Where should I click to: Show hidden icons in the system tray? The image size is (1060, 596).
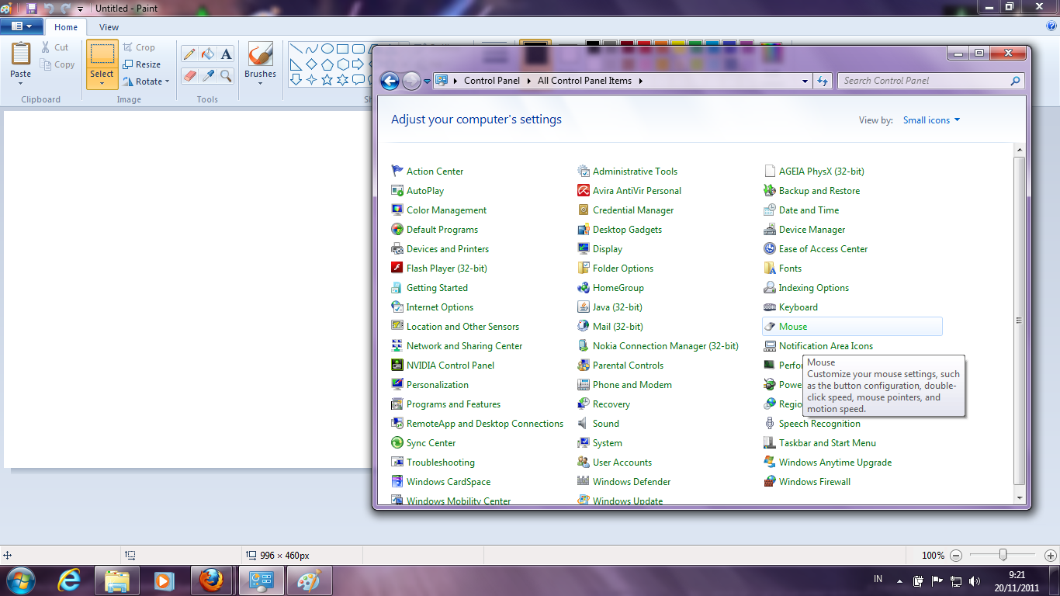coord(899,580)
